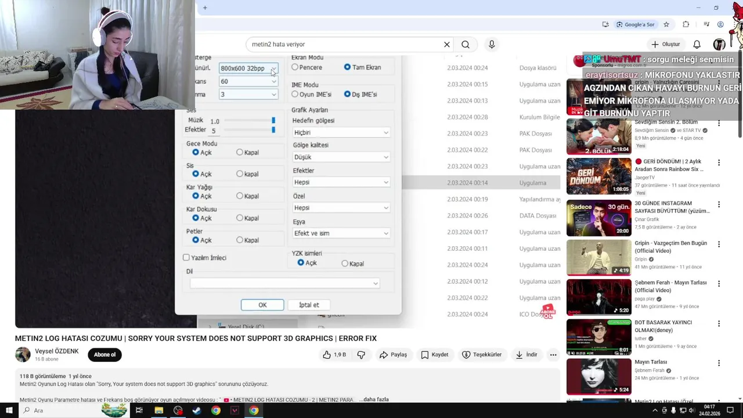This screenshot has width=743, height=418.
Task: Open Windows notification center
Action: pos(730,410)
